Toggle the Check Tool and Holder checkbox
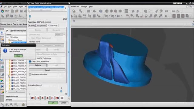Screen dimensions: 194x109 30,61
